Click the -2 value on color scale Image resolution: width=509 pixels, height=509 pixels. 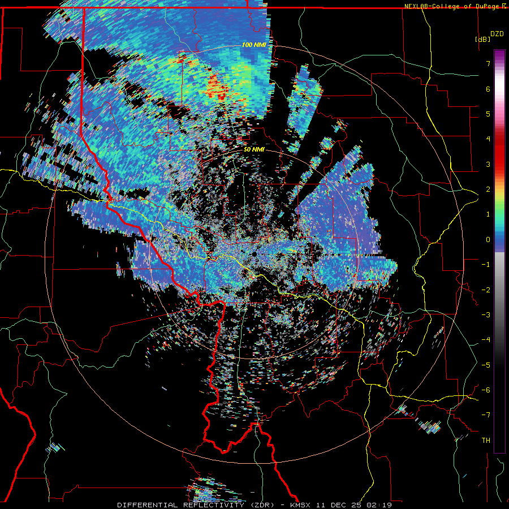(x=486, y=290)
